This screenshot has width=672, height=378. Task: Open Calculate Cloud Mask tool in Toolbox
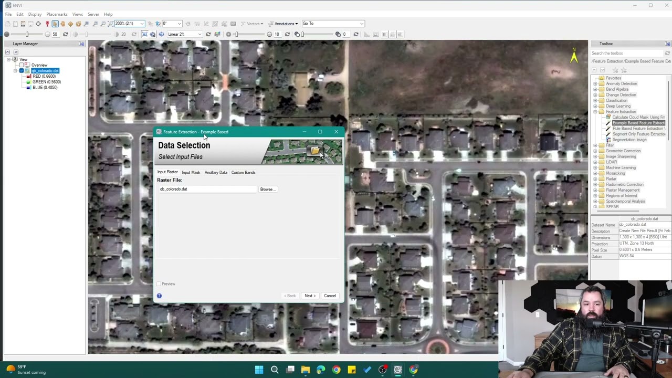(636, 117)
